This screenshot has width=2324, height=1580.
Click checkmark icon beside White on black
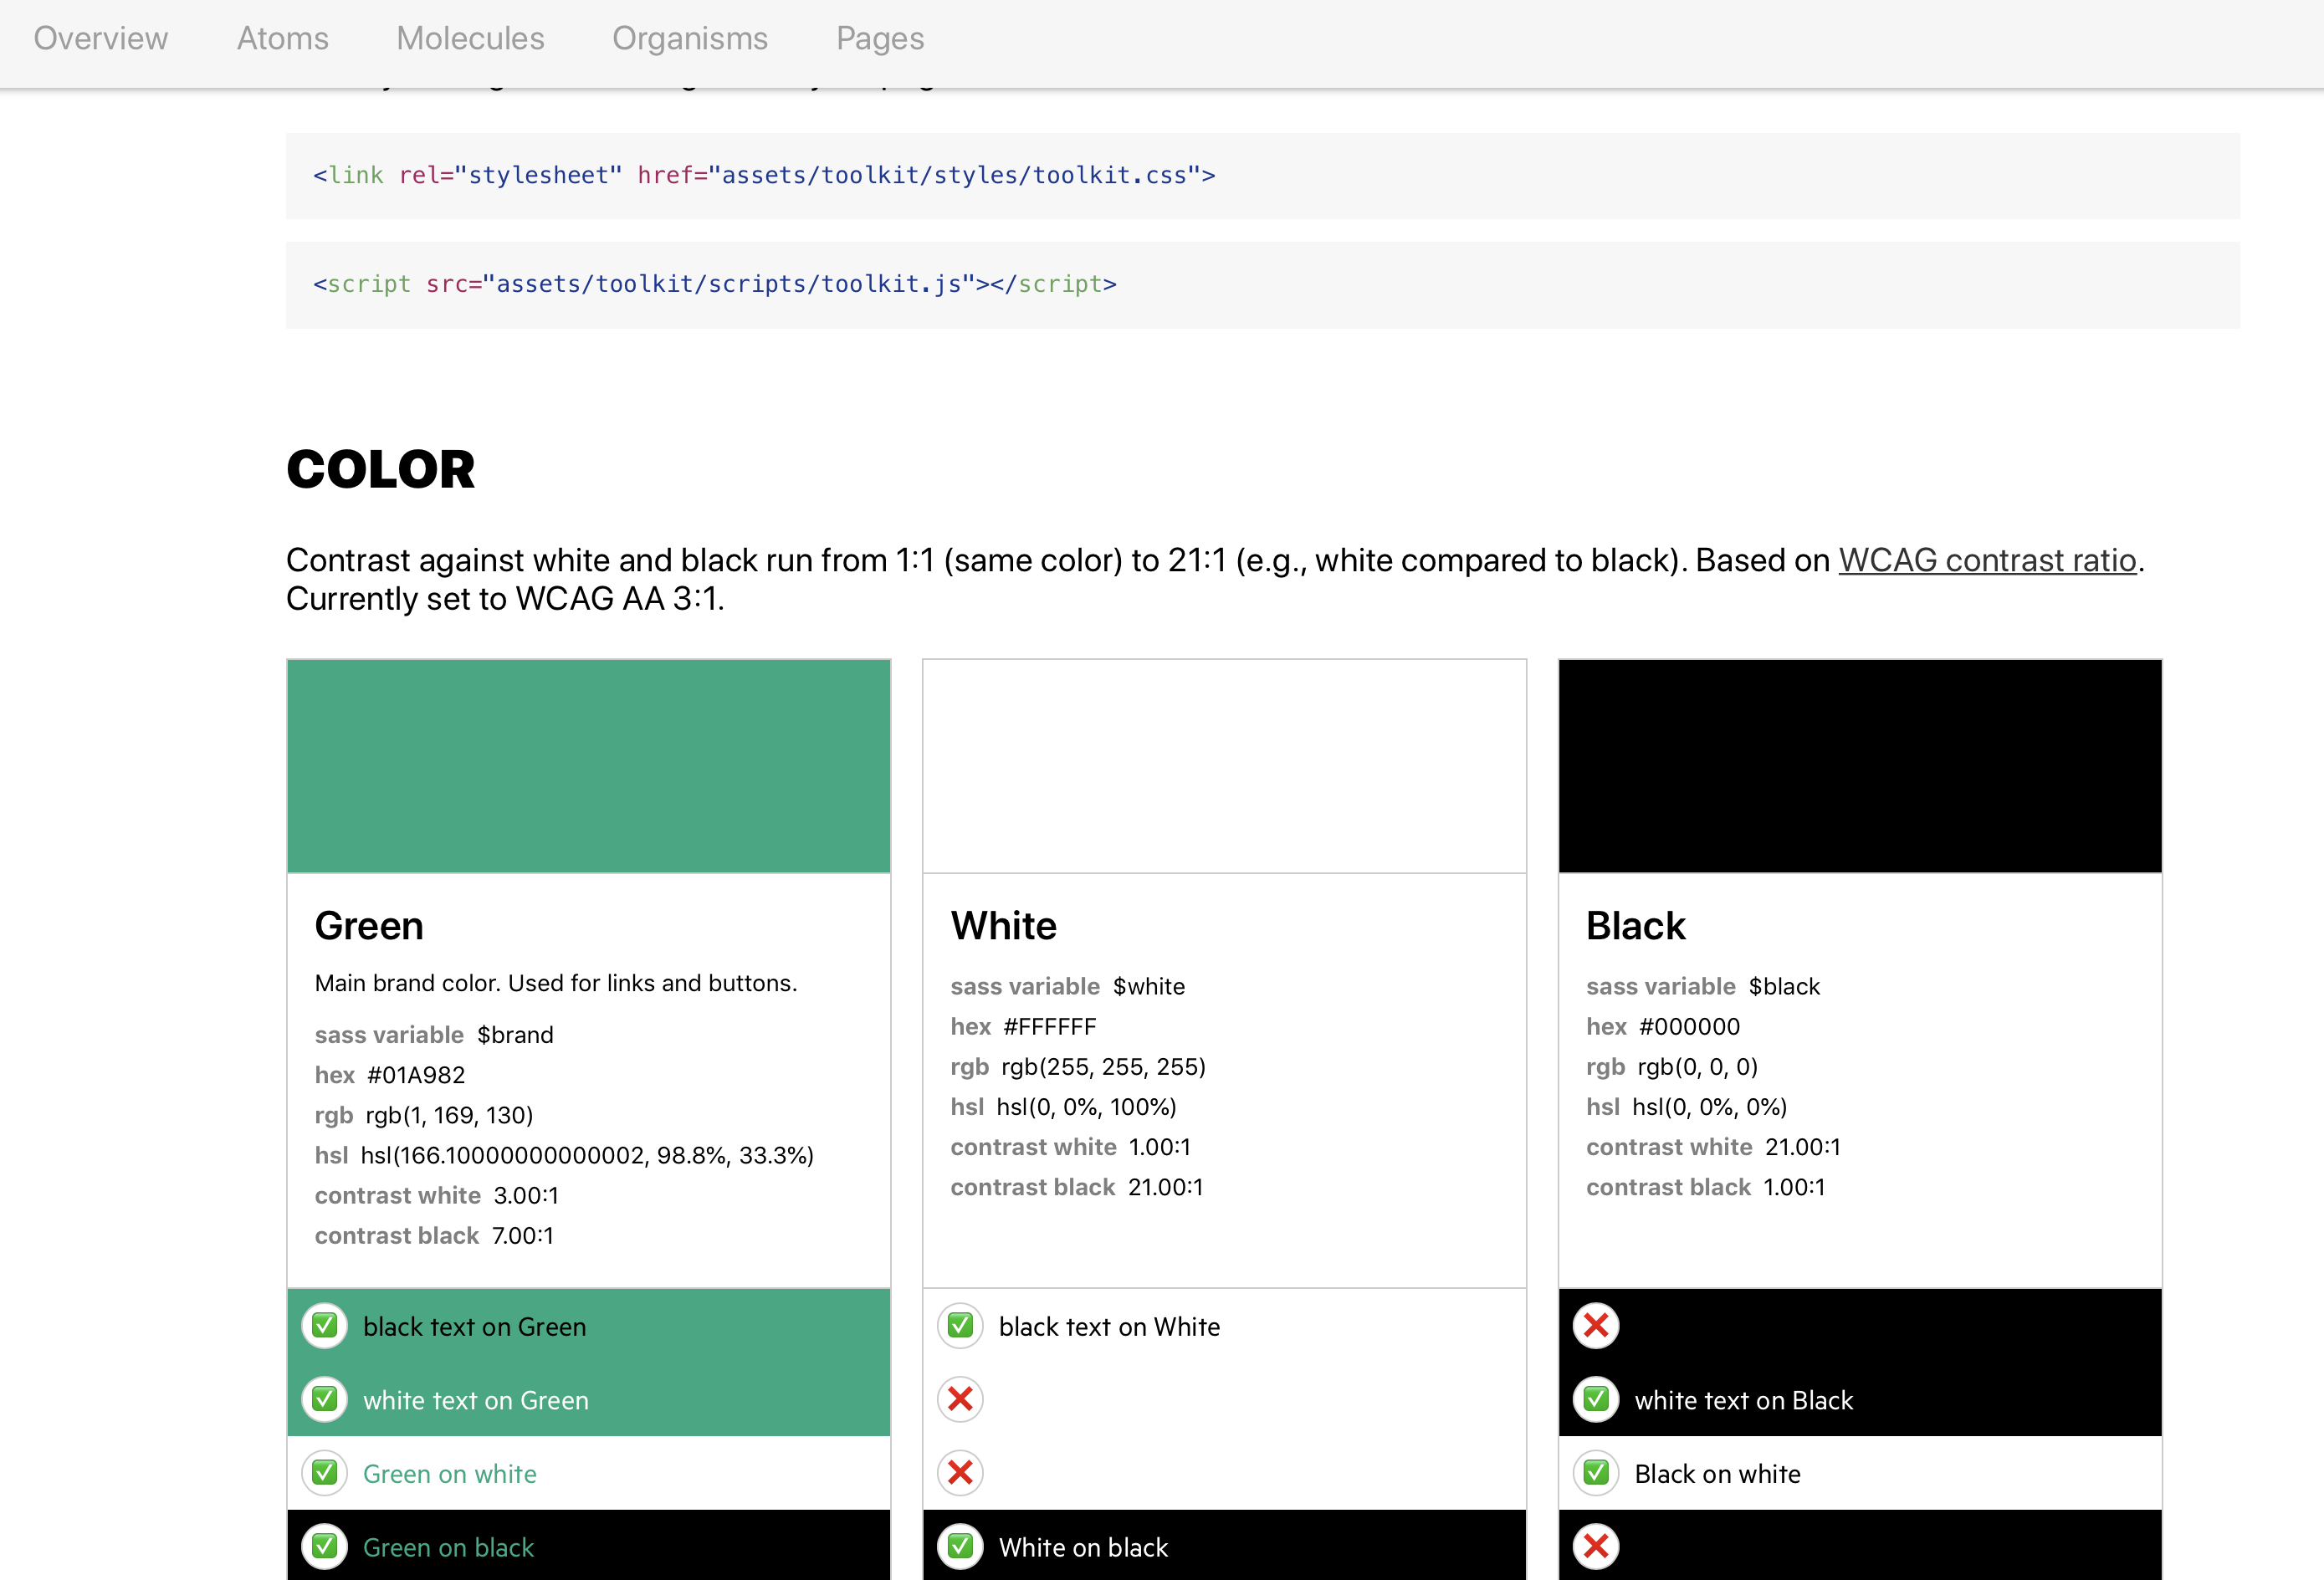tap(960, 1547)
